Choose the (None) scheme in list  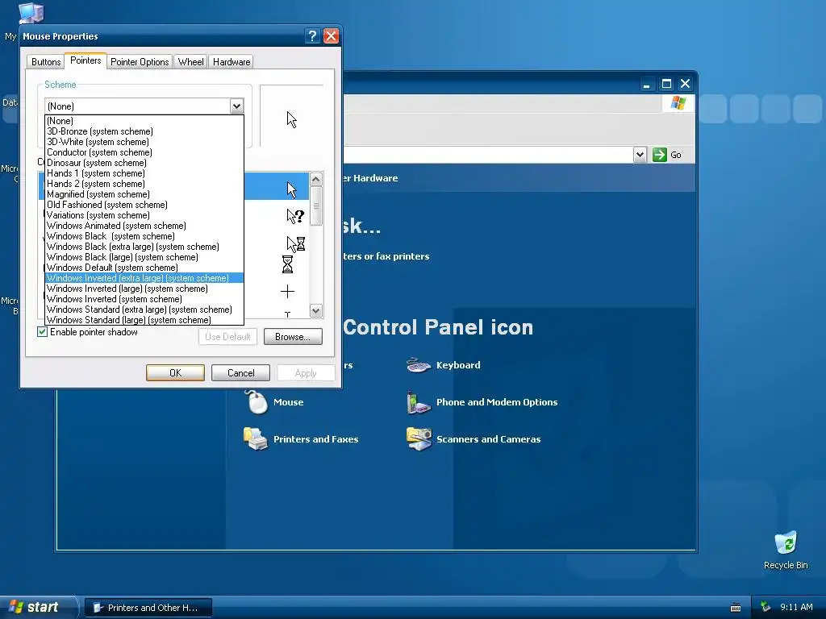[x=144, y=121]
